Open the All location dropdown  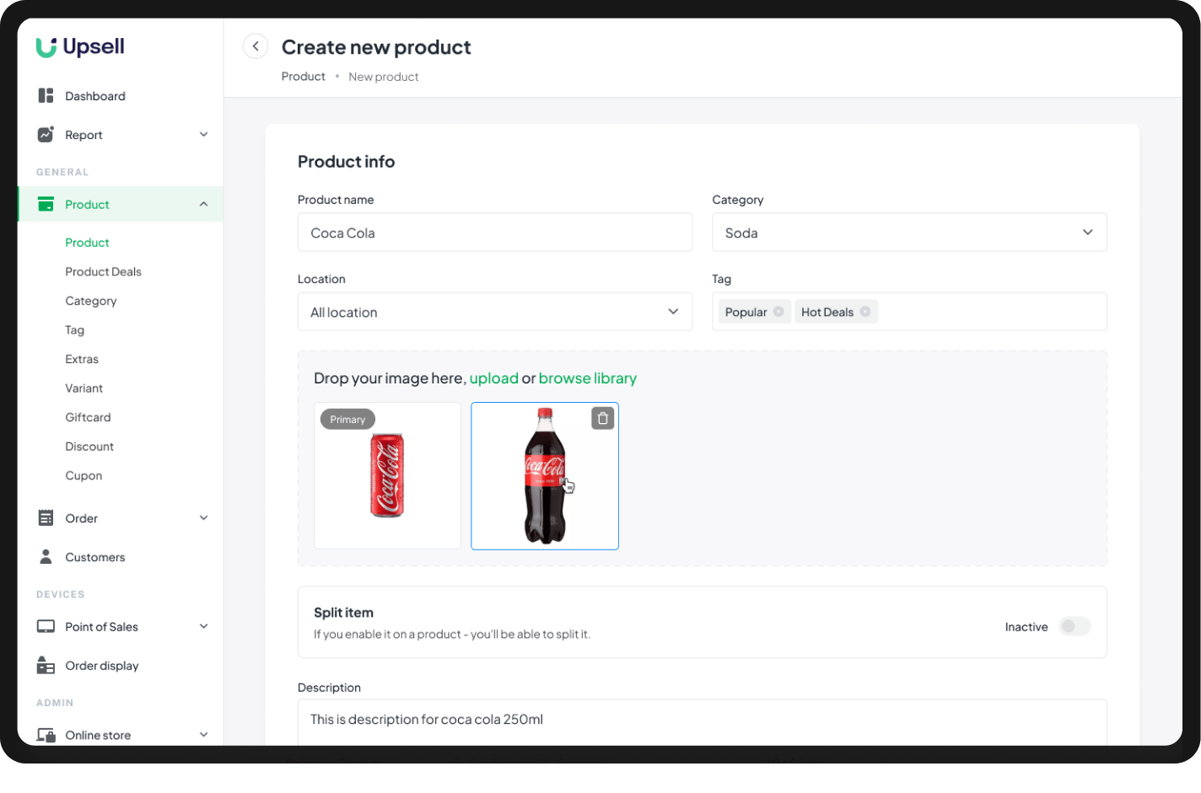coord(495,312)
